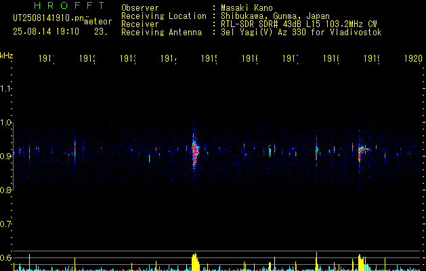Click the 1.0 kHz frequency label
The height and width of the screenshot is (271, 426).
(x=6, y=123)
